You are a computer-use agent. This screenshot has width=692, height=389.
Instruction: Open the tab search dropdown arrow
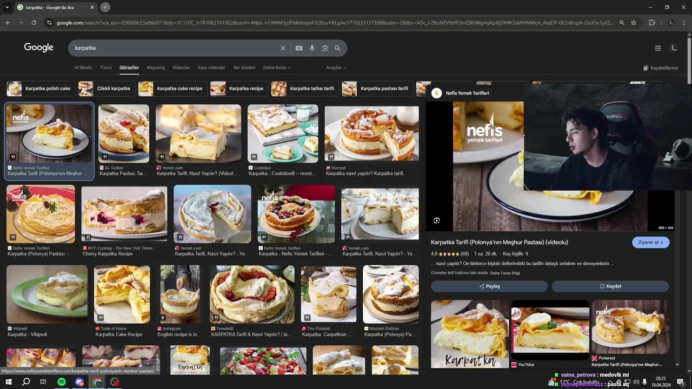pyautogui.click(x=8, y=8)
